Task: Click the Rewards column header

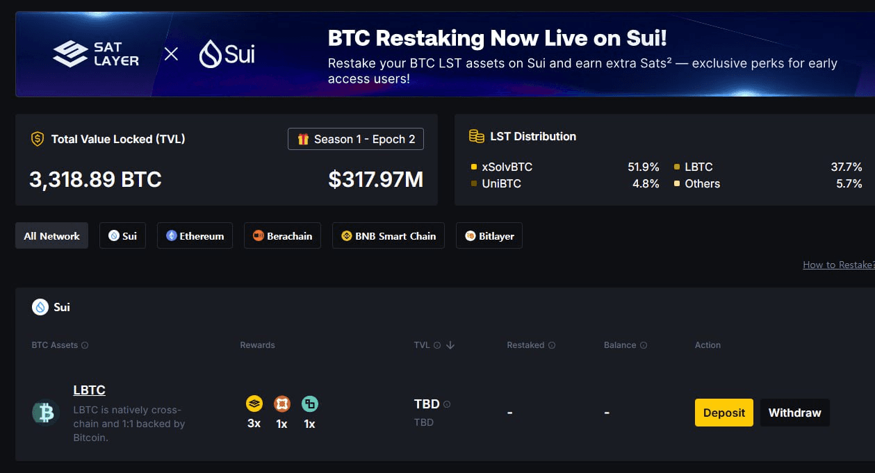Action: tap(258, 345)
